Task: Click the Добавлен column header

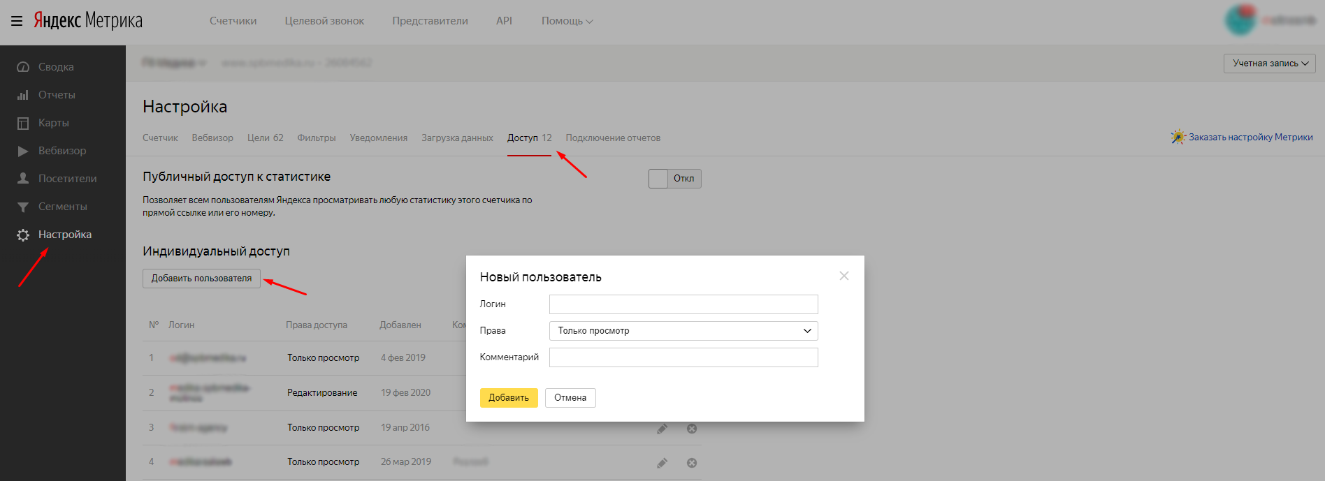Action: coord(400,325)
